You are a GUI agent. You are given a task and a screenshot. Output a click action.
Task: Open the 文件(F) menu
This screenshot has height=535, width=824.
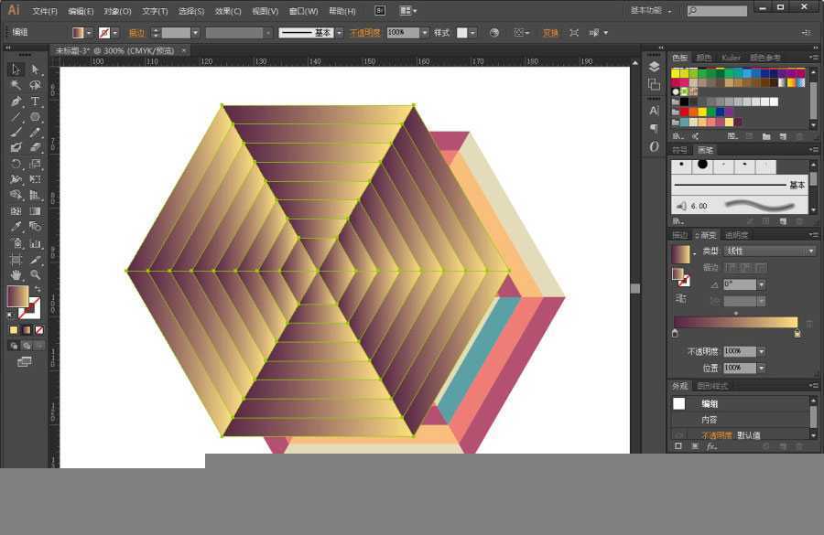tap(45, 11)
